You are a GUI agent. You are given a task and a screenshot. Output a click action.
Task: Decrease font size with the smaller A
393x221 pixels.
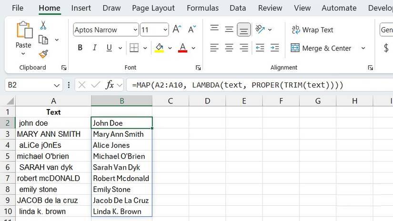(x=192, y=30)
